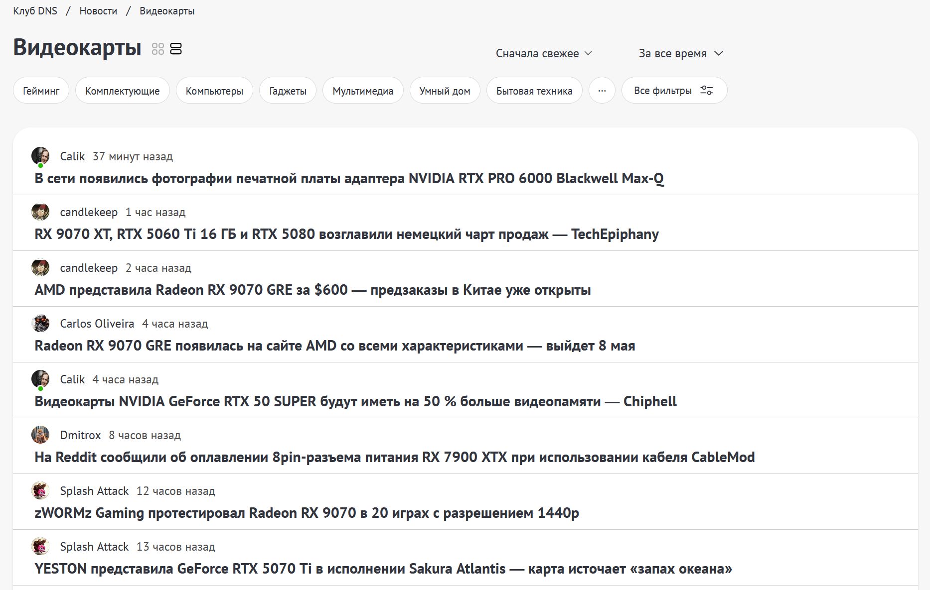The width and height of the screenshot is (930, 590).
Task: Click the Видеокарты breadcrumb
Action: pyautogui.click(x=167, y=11)
